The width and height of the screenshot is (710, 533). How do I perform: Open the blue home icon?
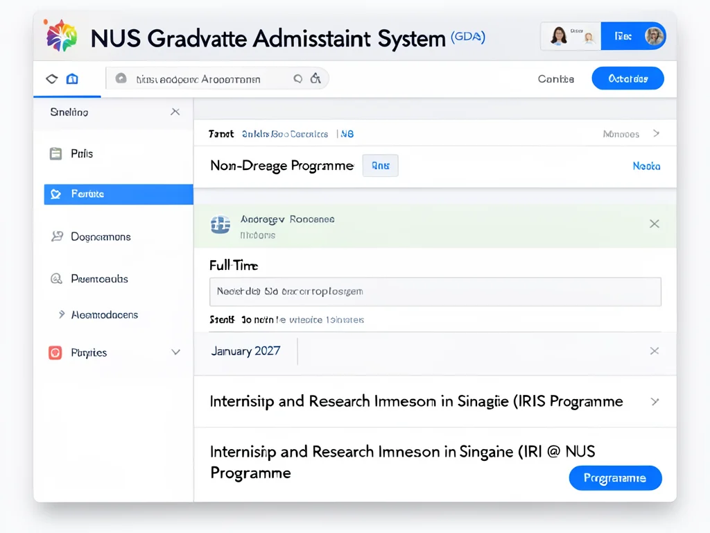72,79
